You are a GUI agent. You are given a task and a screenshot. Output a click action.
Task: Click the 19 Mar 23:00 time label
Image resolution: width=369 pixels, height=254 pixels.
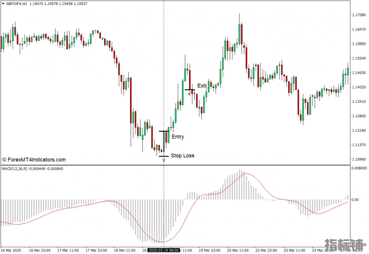(x=210, y=250)
